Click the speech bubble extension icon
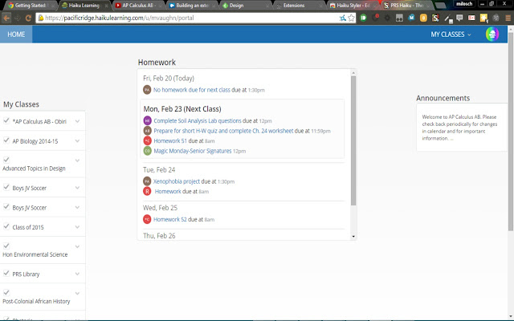 pos(459,18)
